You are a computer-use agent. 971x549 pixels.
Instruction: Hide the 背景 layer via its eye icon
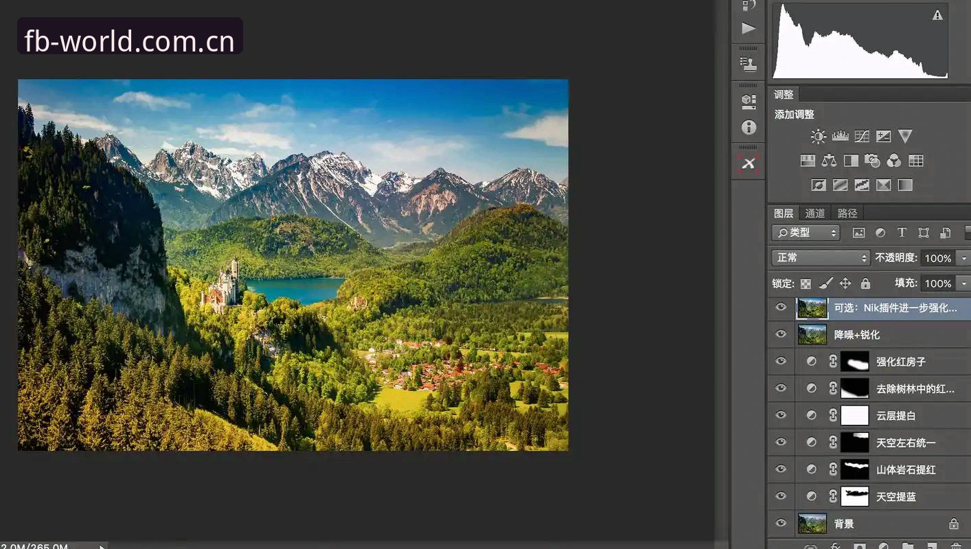(781, 523)
